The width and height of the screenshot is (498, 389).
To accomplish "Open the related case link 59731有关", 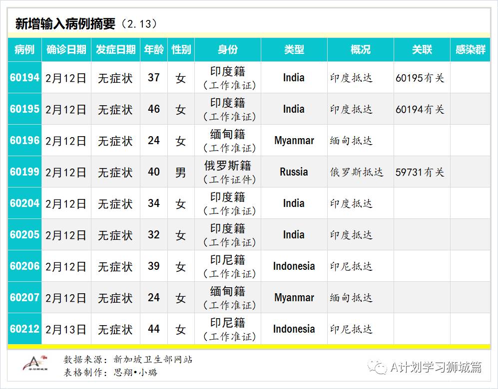I will (x=420, y=172).
